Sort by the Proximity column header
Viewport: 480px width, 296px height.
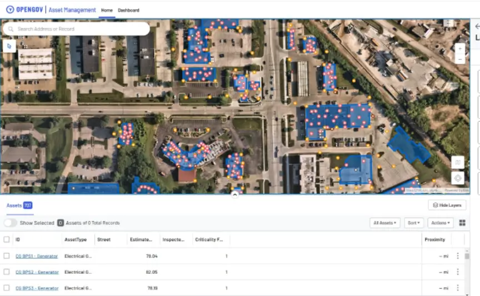click(x=434, y=239)
